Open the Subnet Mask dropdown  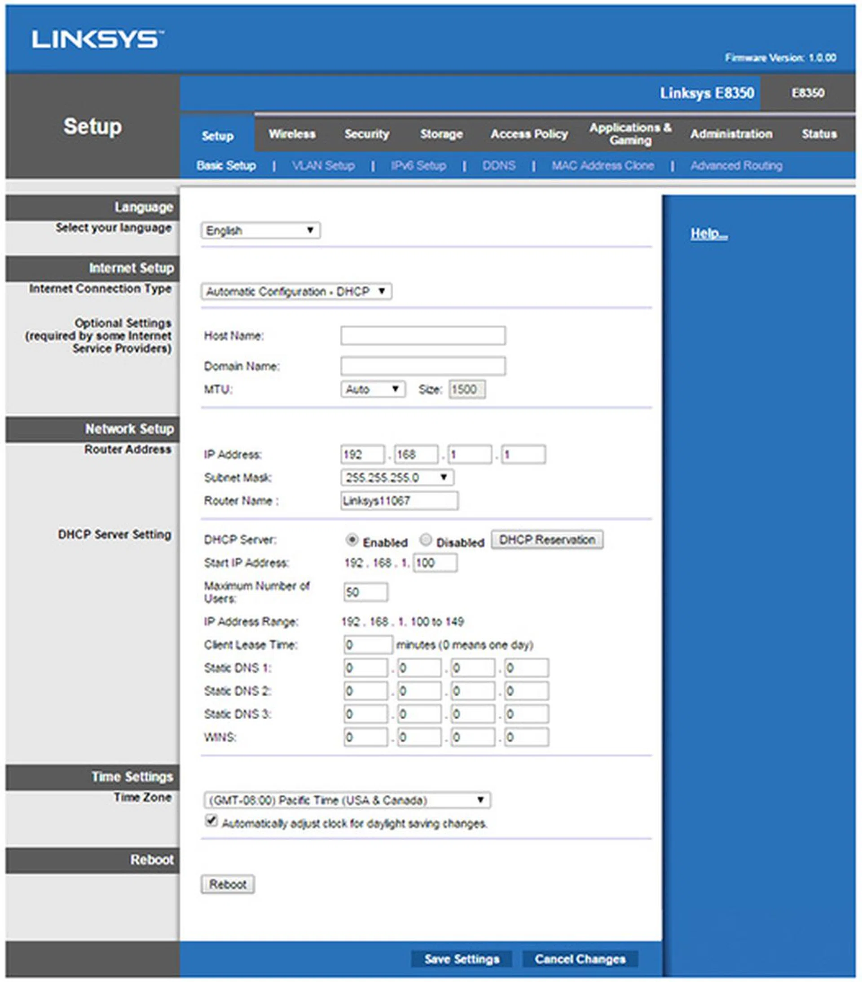click(x=398, y=477)
